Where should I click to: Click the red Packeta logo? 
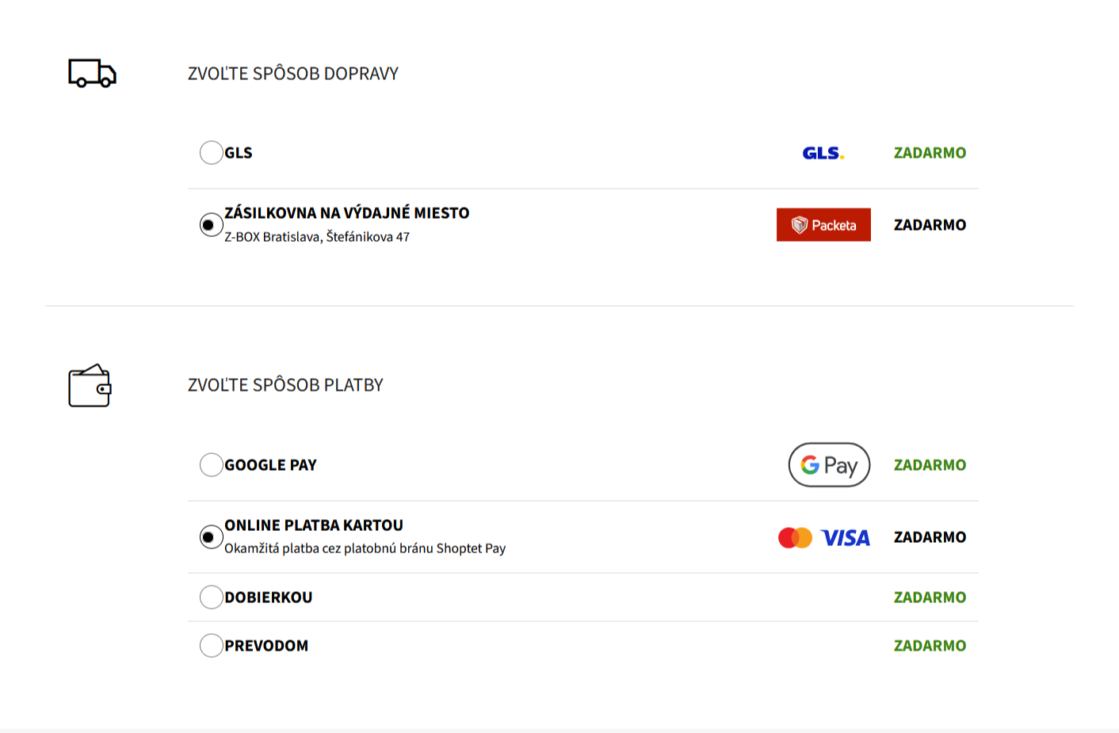(823, 225)
